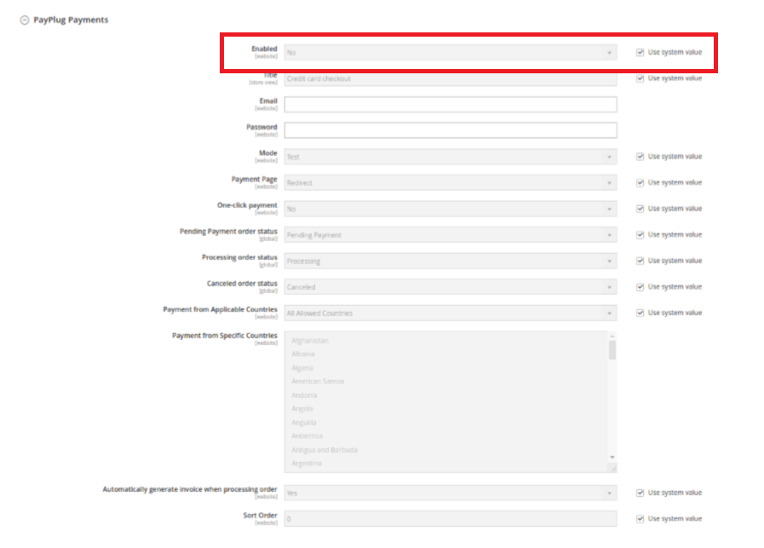Click the countries list scroll down arrow
The height and width of the screenshot is (548, 764).
pyautogui.click(x=612, y=458)
